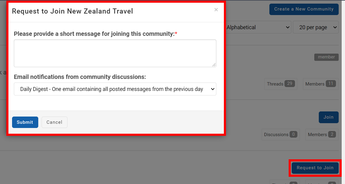Click the gray member badge

[x=326, y=57]
